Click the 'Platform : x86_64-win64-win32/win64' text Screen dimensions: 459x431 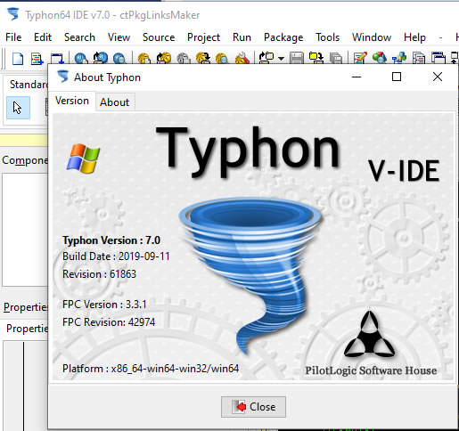151,369
